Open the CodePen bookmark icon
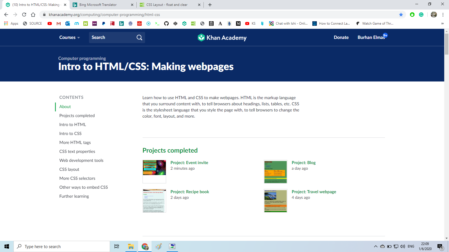449x252 pixels. tap(175, 24)
